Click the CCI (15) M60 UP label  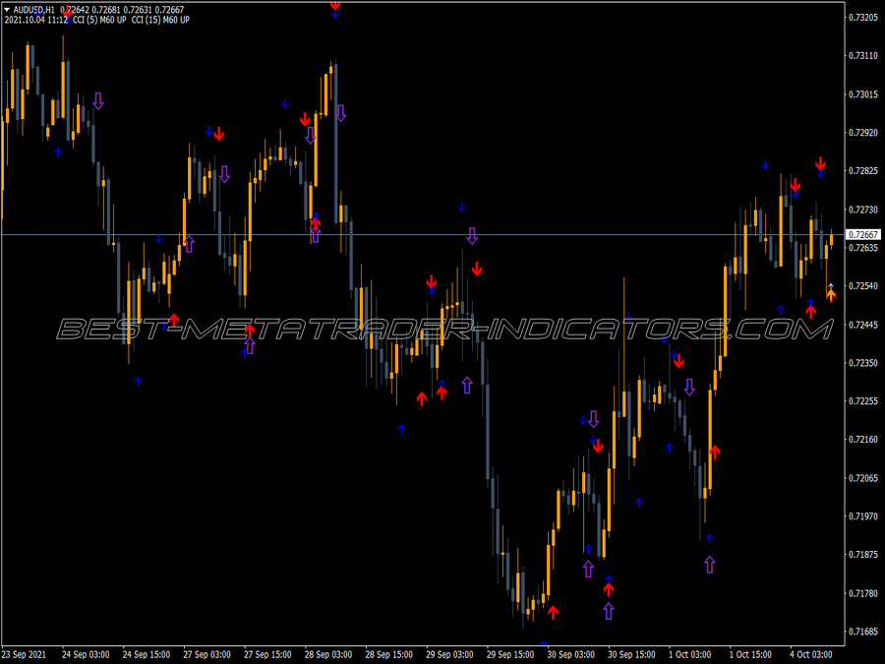coord(160,20)
